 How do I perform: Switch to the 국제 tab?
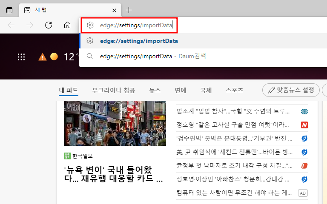click(206, 90)
